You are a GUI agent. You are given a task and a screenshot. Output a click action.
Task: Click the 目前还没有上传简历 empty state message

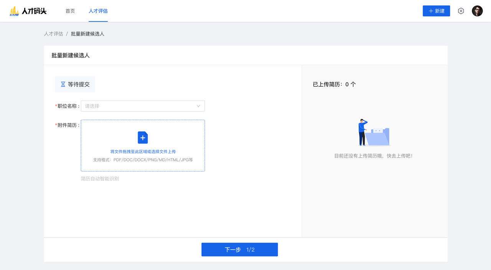373,156
